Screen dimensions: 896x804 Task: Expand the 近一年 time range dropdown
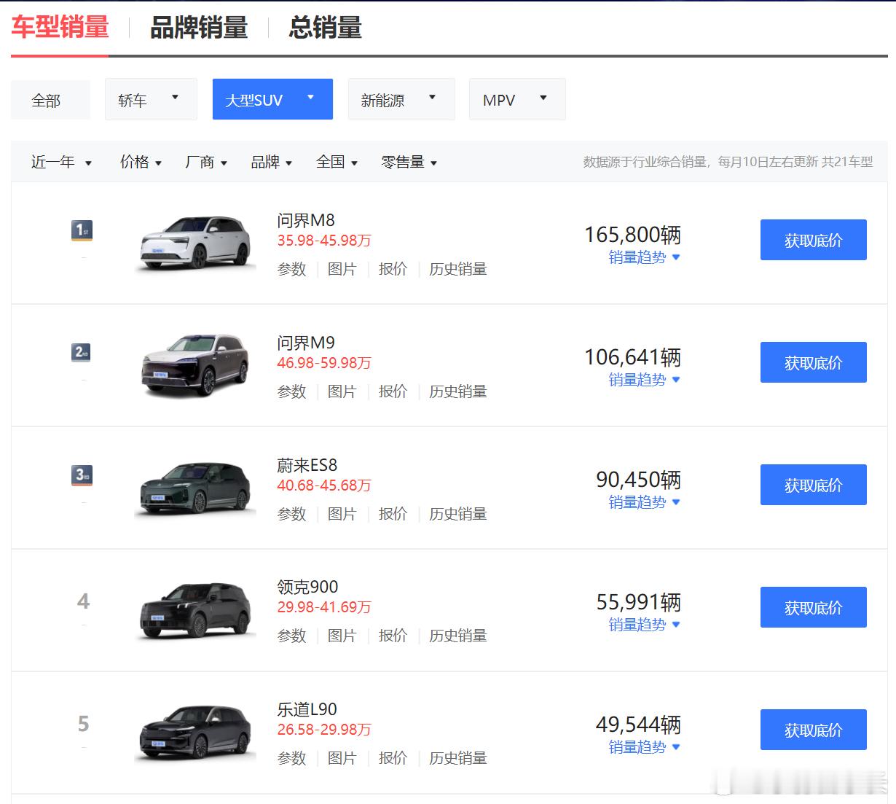tap(61, 162)
